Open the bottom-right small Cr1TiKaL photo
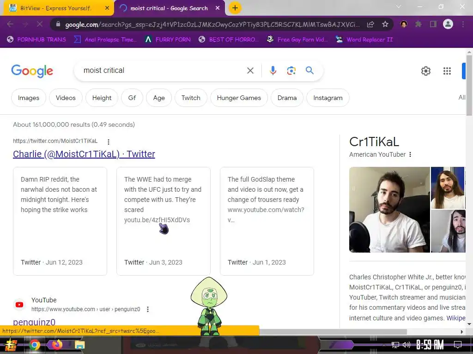 [x=448, y=231]
